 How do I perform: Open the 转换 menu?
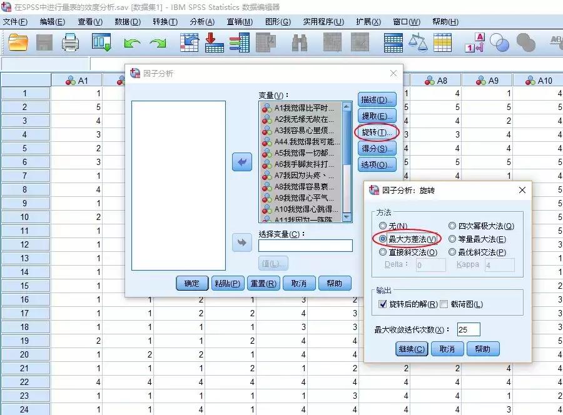[x=166, y=21]
